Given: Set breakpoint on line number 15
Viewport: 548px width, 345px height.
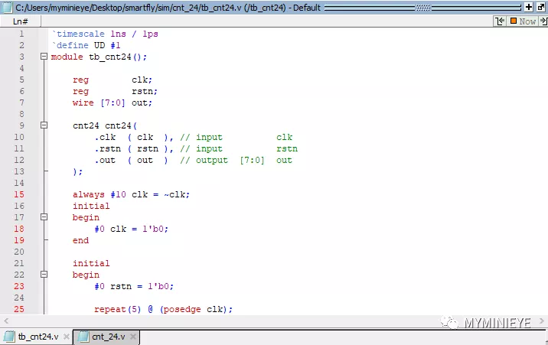Looking at the screenshot, I should (19, 194).
